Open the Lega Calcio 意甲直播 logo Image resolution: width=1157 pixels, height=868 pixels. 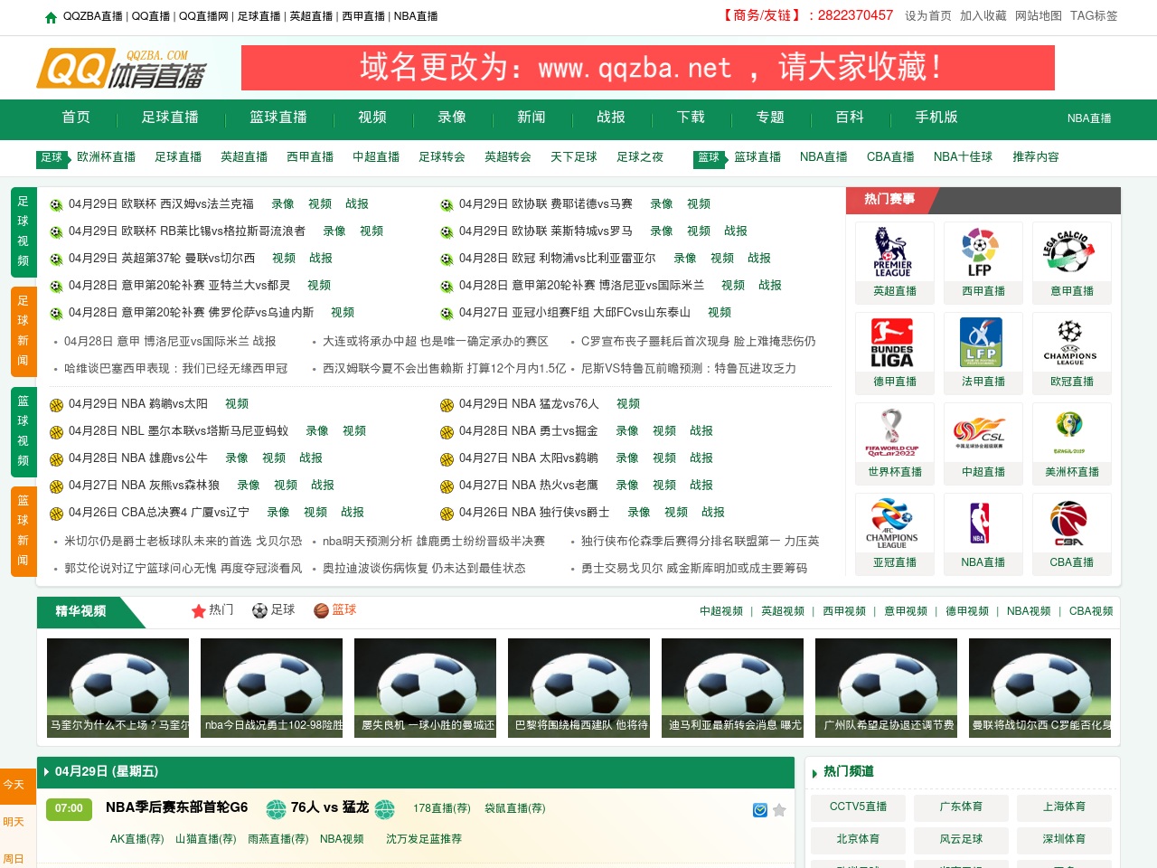point(1071,252)
